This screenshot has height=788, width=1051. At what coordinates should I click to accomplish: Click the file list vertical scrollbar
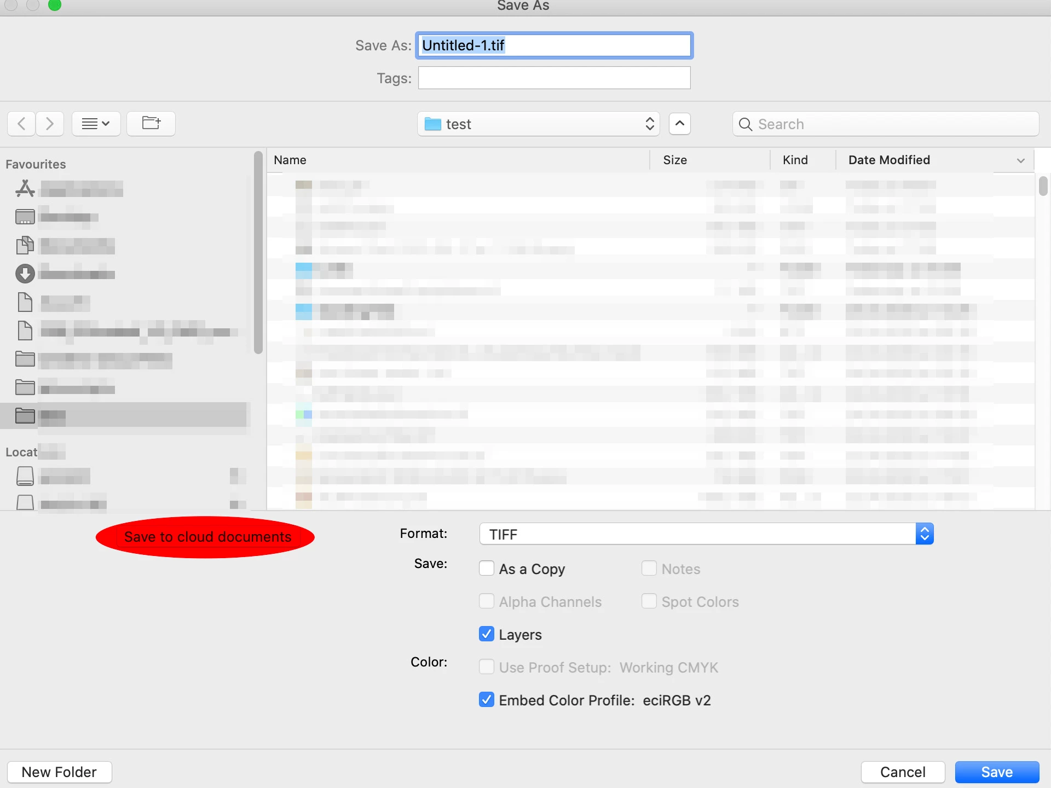pos(1043,186)
